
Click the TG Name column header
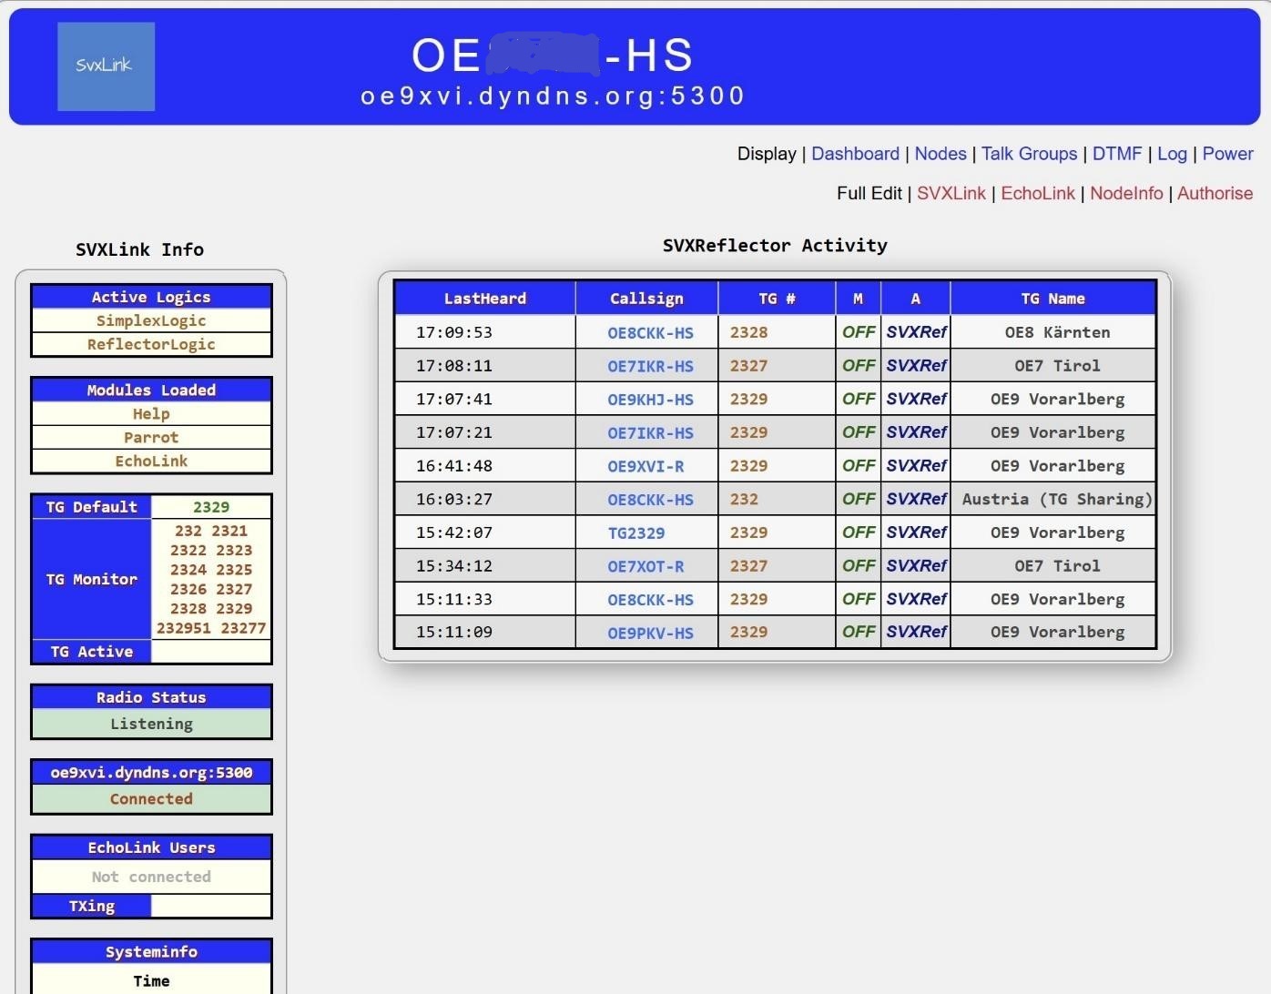click(1052, 299)
